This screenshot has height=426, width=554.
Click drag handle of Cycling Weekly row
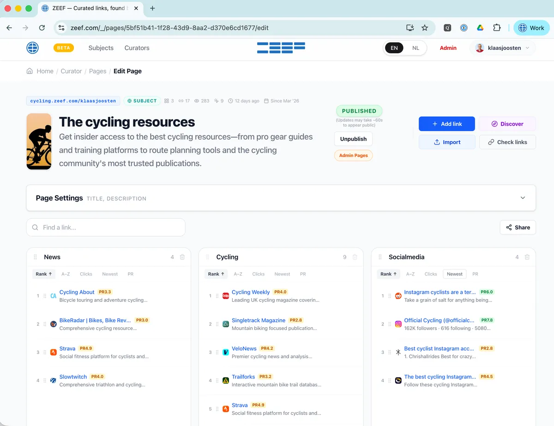point(217,296)
